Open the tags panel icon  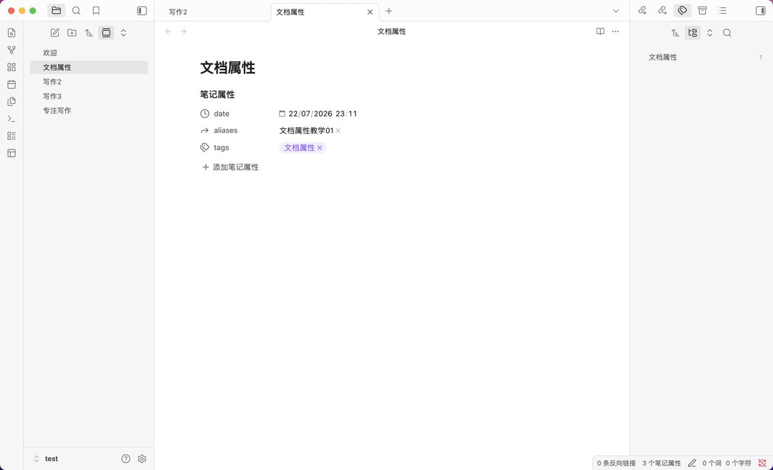click(682, 11)
